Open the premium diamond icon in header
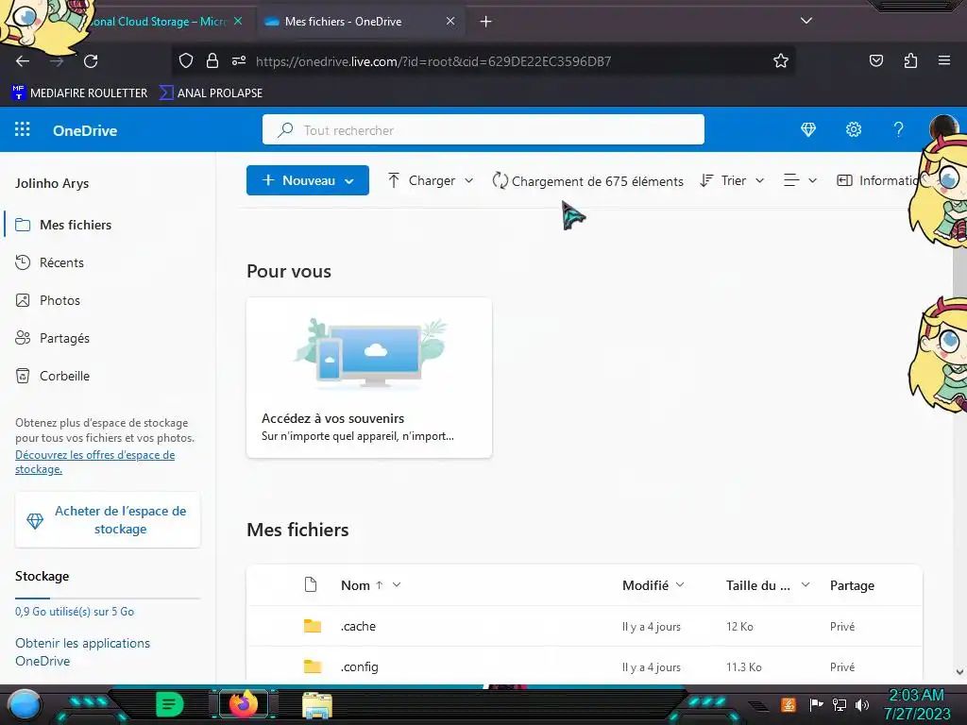The width and height of the screenshot is (967, 725). pos(808,129)
